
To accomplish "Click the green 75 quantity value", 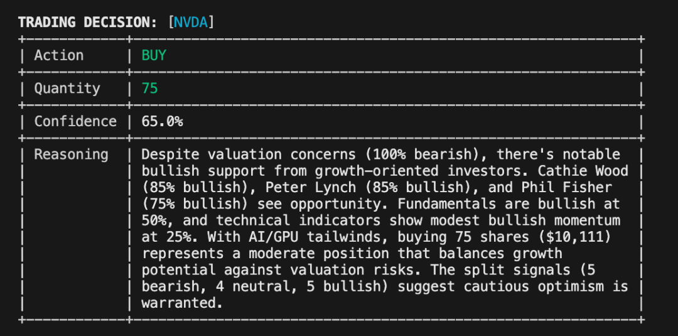I will 149,88.
